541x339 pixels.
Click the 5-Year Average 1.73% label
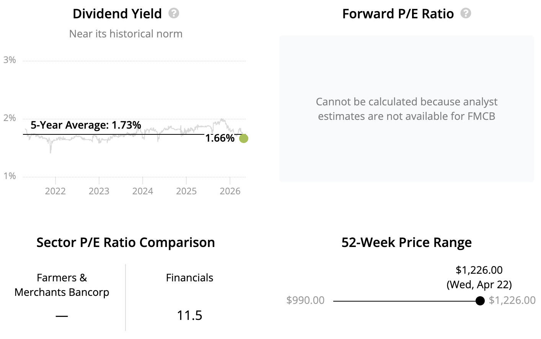pyautogui.click(x=86, y=125)
